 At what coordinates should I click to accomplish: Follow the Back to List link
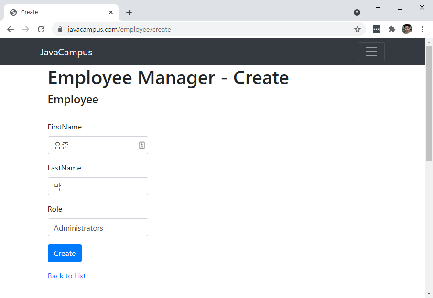(x=67, y=276)
